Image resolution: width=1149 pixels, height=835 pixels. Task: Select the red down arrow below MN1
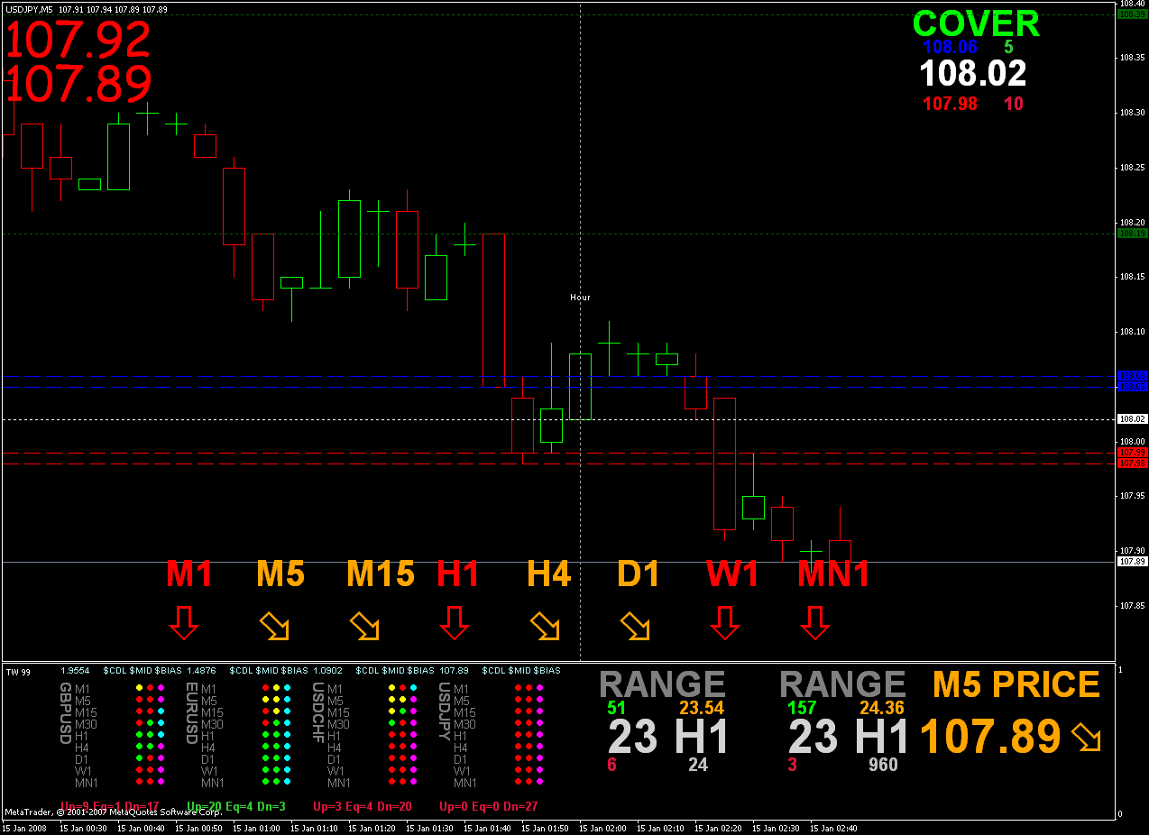pos(814,623)
